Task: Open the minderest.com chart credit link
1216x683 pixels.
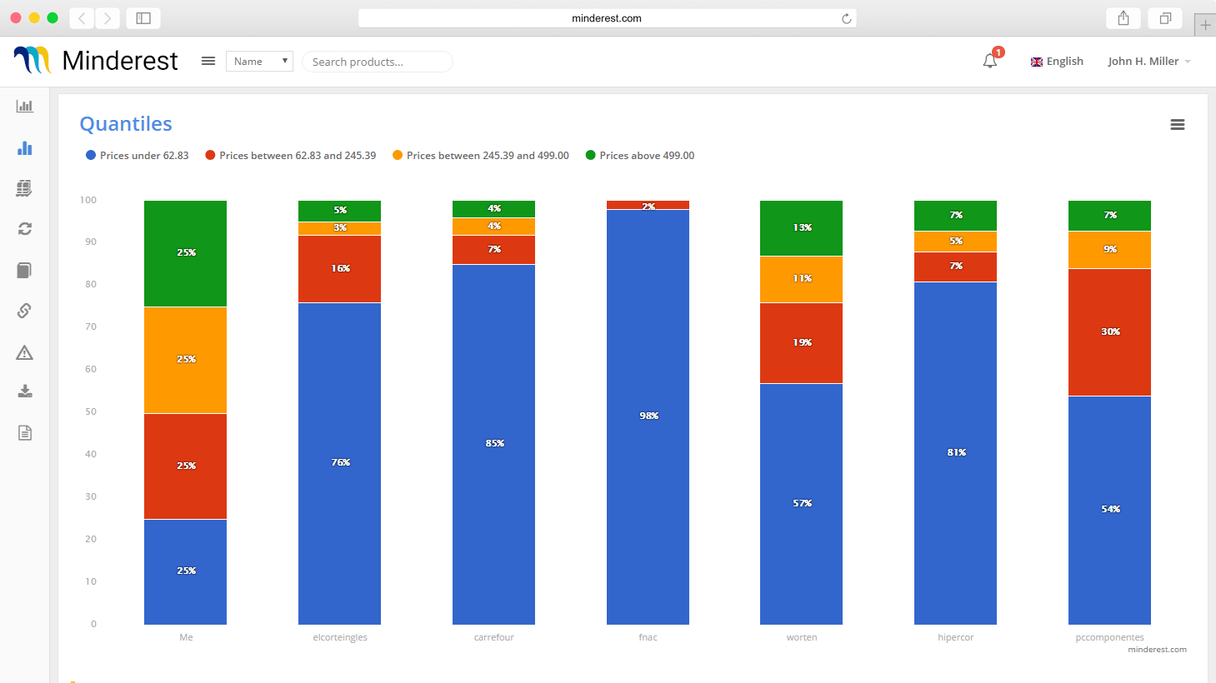Action: [x=1157, y=650]
